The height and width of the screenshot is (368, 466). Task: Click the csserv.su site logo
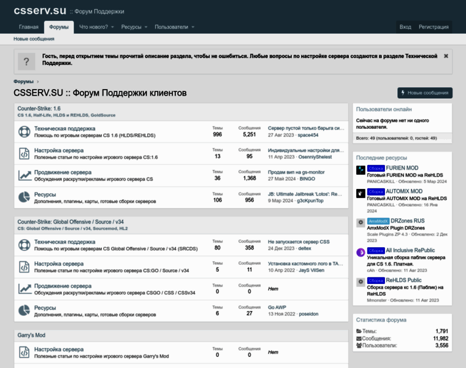pos(40,10)
